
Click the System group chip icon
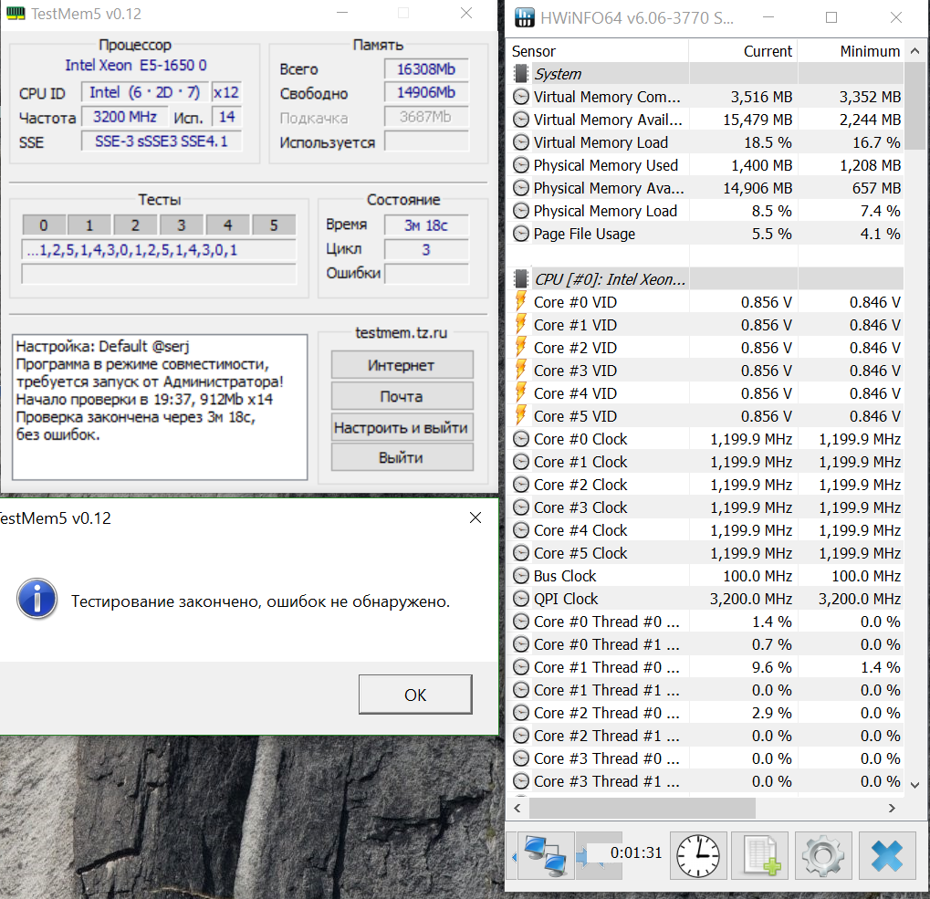tap(521, 74)
